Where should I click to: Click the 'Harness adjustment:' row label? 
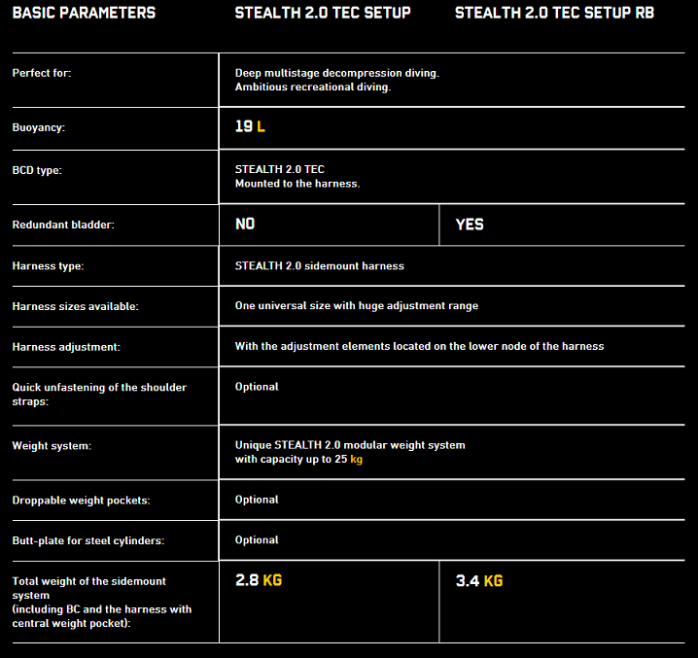click(x=65, y=346)
